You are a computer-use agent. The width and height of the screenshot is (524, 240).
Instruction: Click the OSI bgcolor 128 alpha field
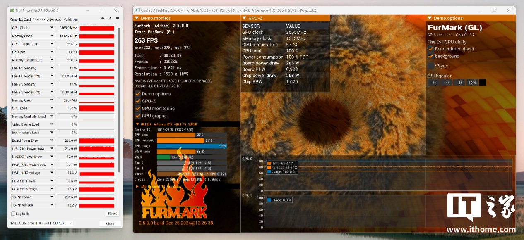pyautogui.click(x=472, y=83)
